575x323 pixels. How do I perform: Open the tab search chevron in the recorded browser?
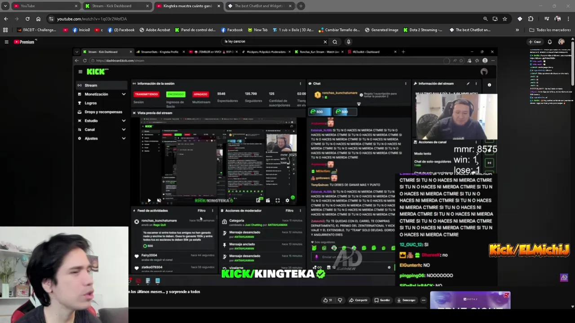[x=77, y=52]
